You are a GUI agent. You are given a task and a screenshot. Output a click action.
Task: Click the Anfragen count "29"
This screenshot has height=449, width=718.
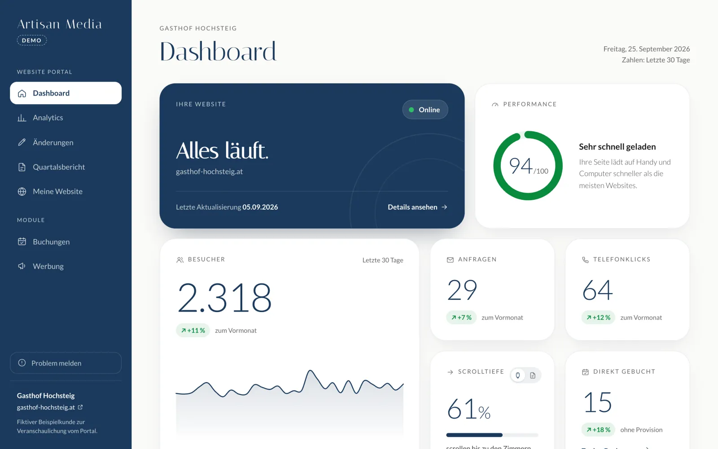click(462, 290)
